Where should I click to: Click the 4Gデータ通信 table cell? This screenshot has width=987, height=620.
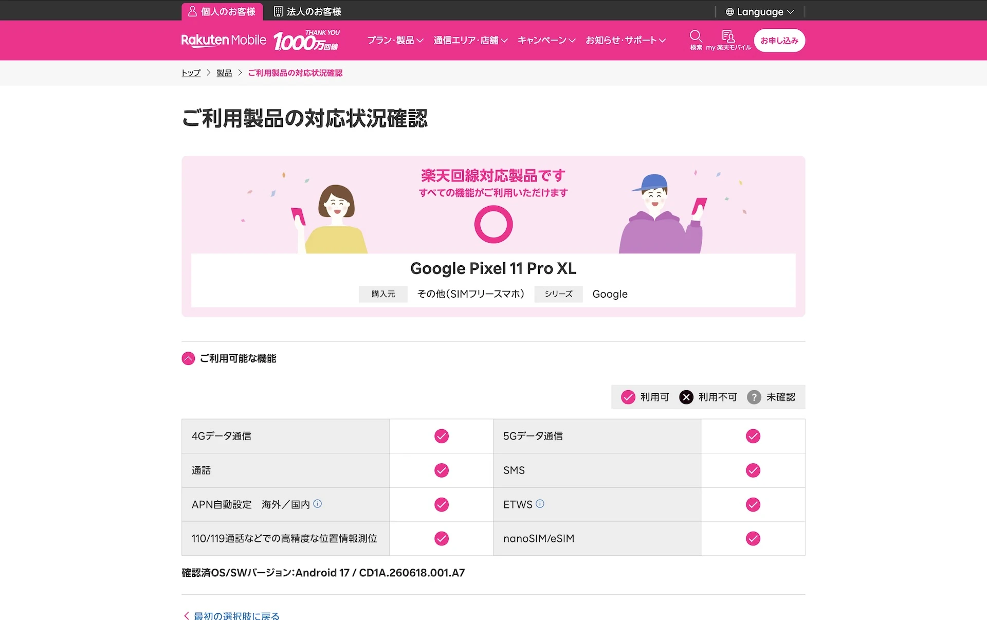(286, 436)
